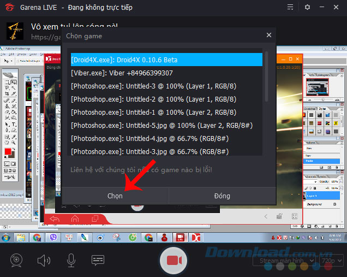The width and height of the screenshot is (347, 277).
Task: Open Garena LIVE settings gear
Action: 307,7
